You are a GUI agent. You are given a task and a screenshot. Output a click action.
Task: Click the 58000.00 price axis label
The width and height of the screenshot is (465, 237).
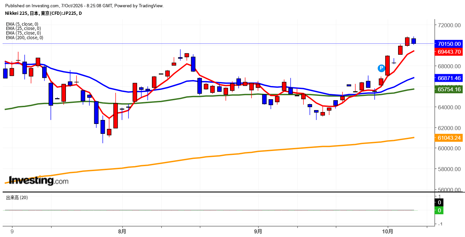tap(449, 169)
